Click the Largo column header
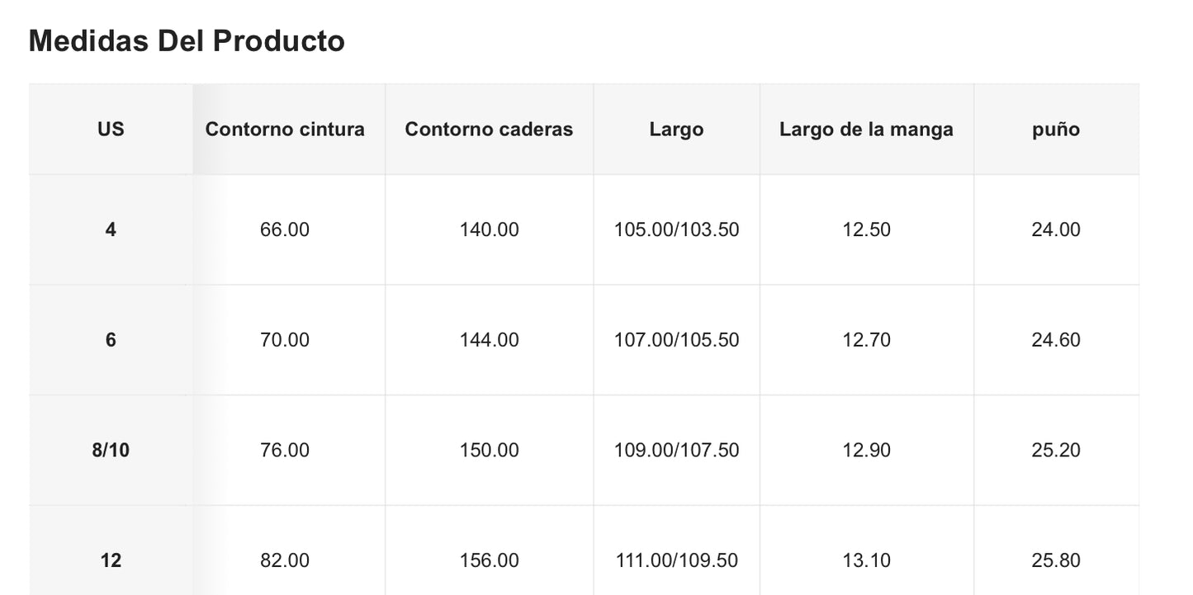Image resolution: width=1193 pixels, height=595 pixels. (x=676, y=130)
